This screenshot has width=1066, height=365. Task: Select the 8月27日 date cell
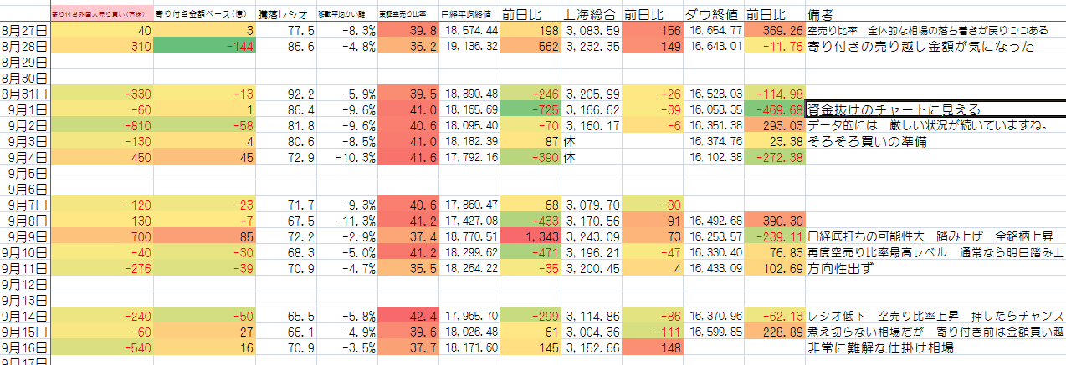coord(25,30)
